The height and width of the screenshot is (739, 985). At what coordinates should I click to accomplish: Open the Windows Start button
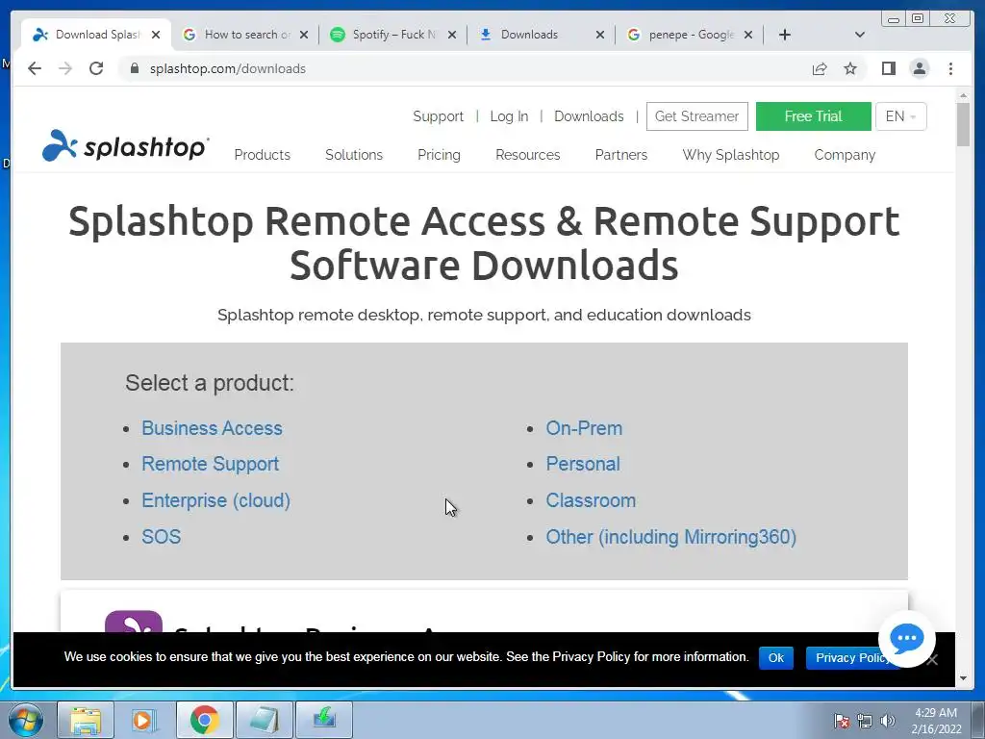(x=26, y=720)
